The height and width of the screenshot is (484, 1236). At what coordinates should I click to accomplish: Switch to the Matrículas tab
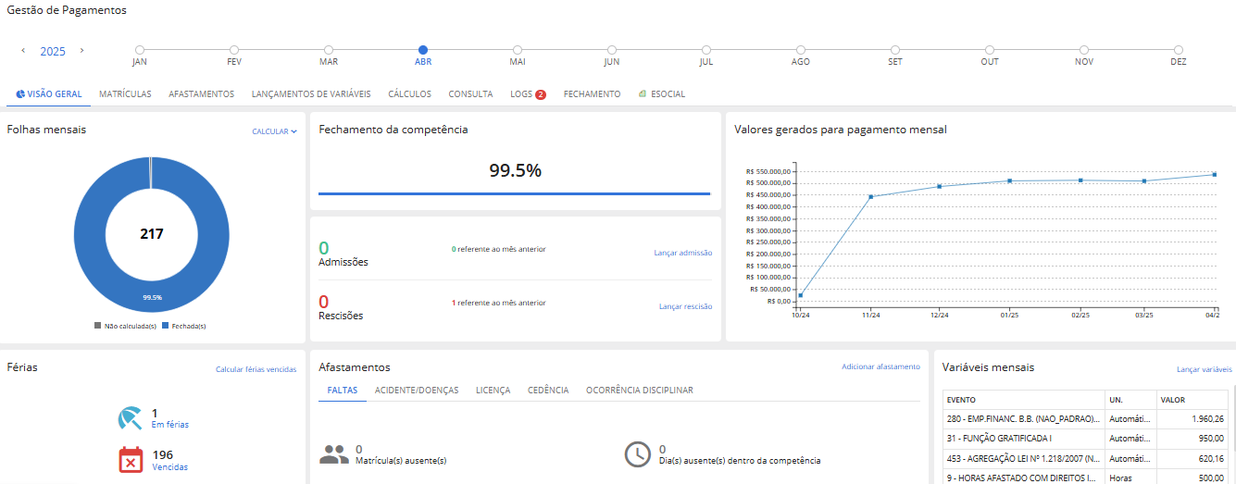click(125, 94)
